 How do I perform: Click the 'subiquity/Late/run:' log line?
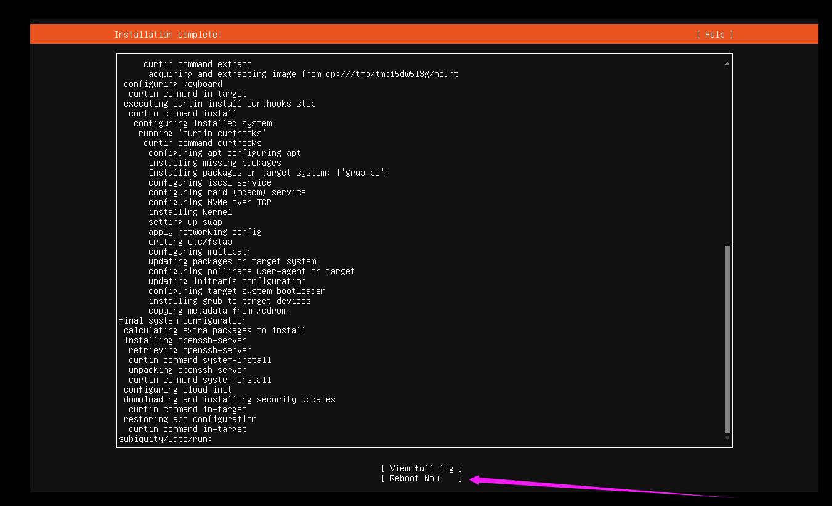point(165,439)
